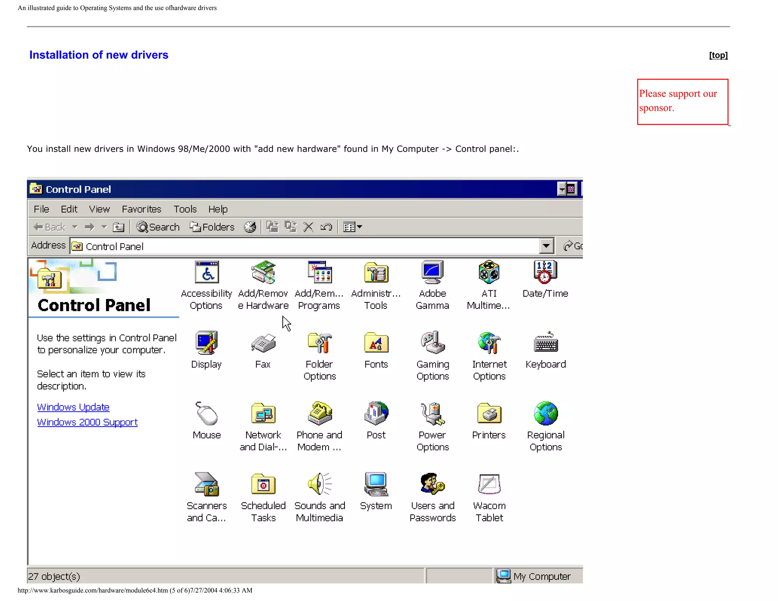Open Wacom Tablet icon
This screenshot has height=601, width=778.
489,484
